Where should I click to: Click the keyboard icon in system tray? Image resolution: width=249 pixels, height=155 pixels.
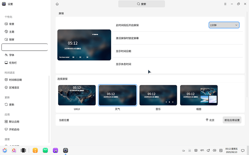pyautogui.click(x=196, y=150)
